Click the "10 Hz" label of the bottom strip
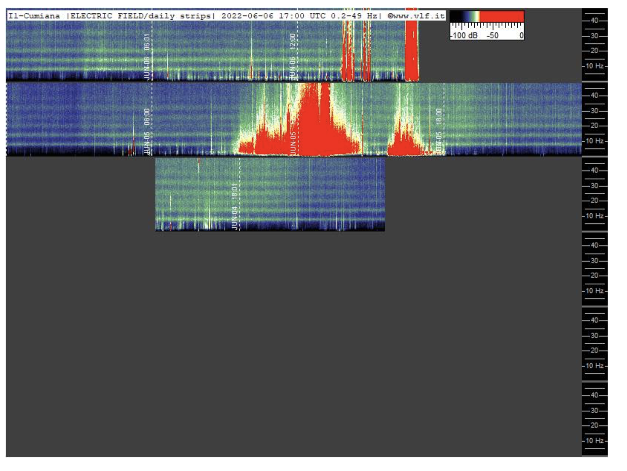Image resolution: width=627 pixels, height=471 pixels. point(595,441)
